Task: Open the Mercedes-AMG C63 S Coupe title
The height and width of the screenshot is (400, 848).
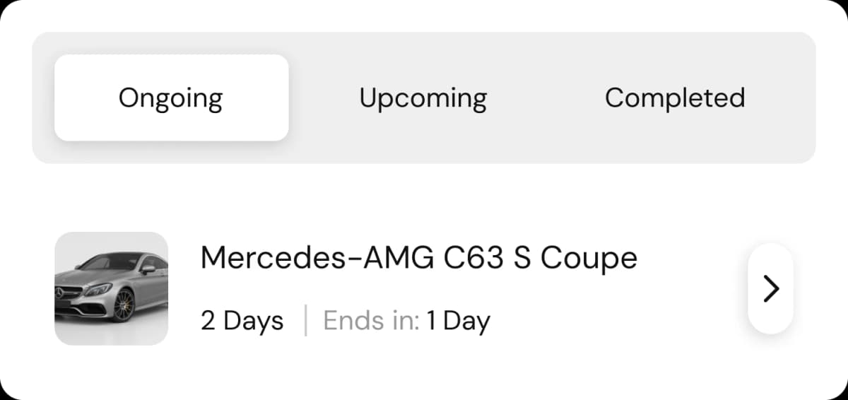Action: click(x=419, y=259)
